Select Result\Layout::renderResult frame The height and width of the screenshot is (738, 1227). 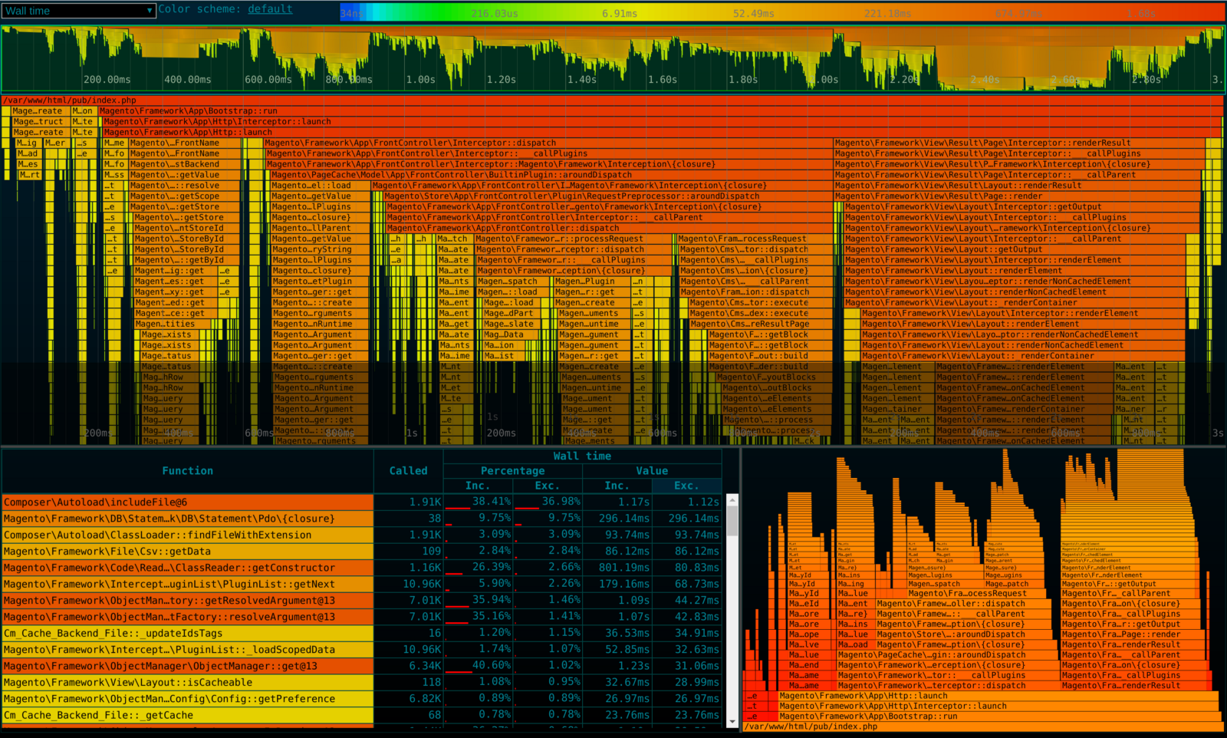[1018, 186]
